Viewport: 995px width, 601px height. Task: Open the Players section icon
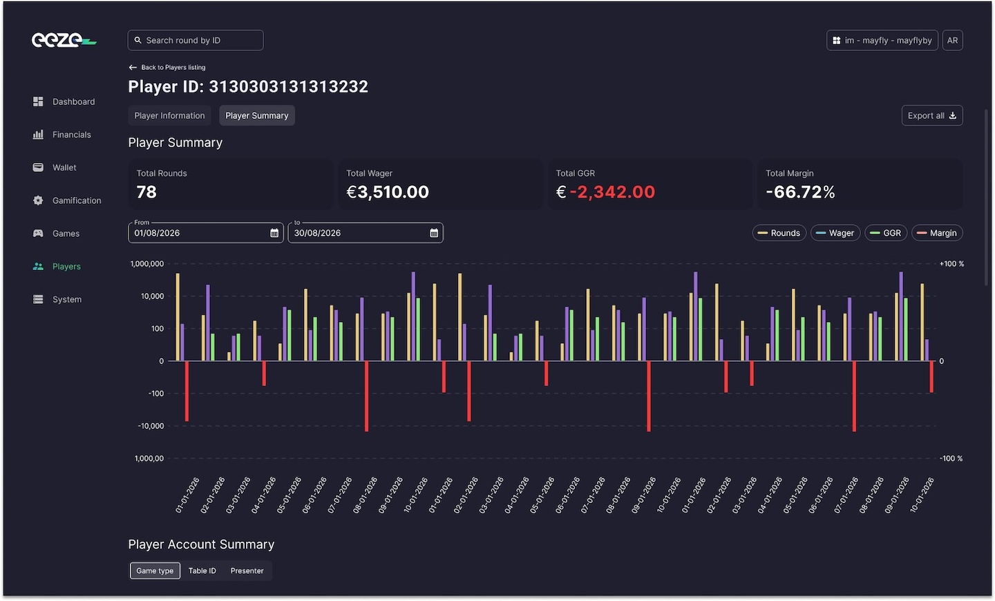(x=38, y=266)
